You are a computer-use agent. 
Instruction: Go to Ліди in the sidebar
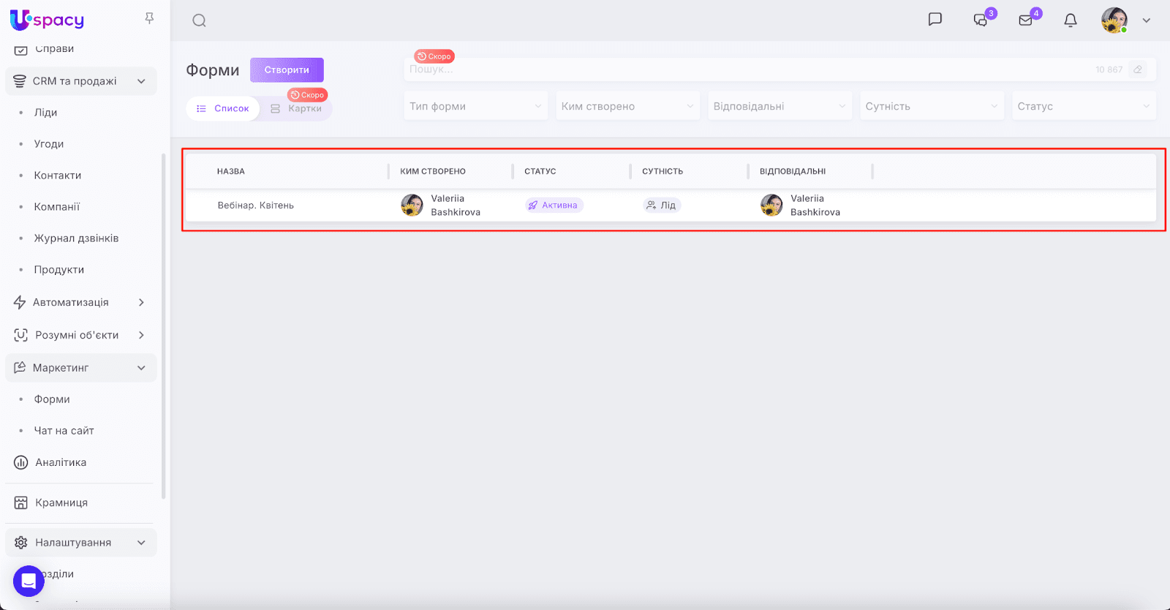point(45,113)
